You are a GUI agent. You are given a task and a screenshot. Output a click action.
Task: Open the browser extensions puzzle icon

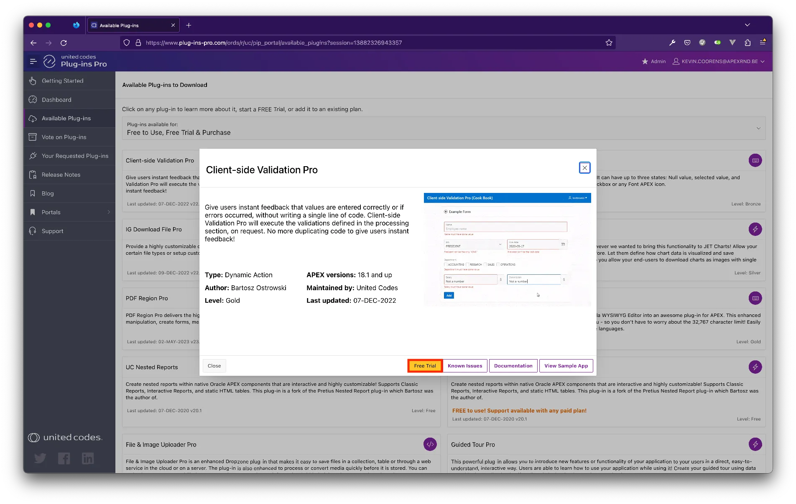[x=748, y=43]
